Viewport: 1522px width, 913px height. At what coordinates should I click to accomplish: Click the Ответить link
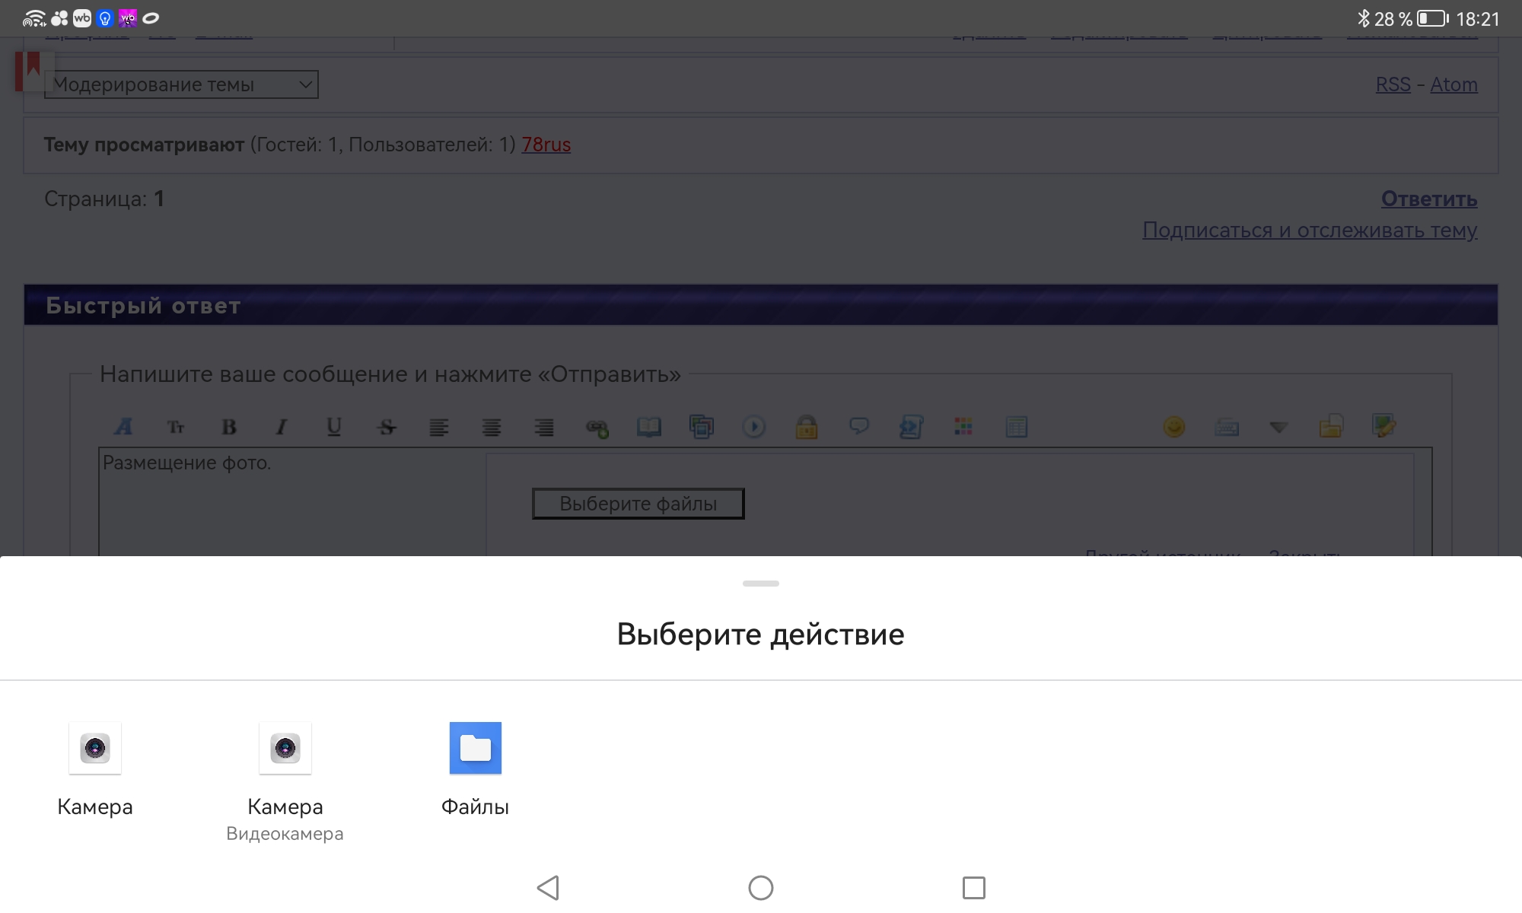(1428, 199)
